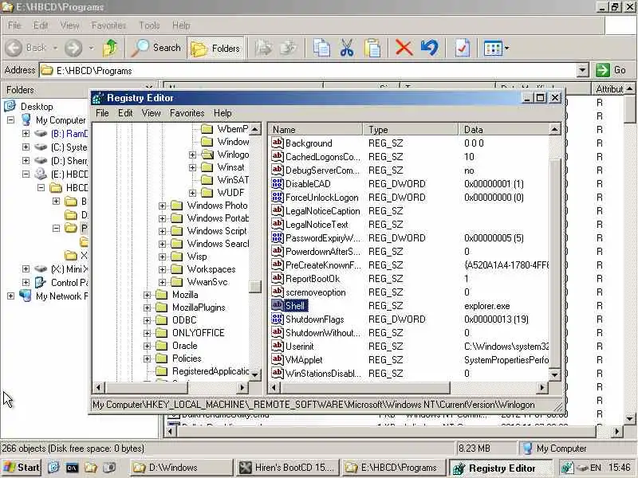Sort registry values by Type column
Viewport: 638px width, 478px height.
pos(411,130)
